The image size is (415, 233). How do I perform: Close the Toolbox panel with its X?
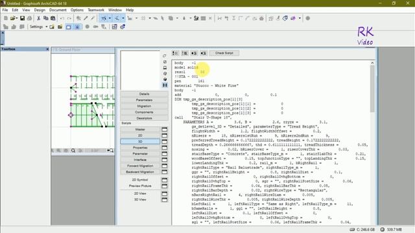point(47,49)
